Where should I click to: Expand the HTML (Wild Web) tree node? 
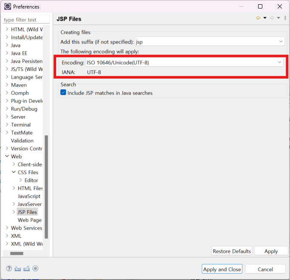point(7,29)
